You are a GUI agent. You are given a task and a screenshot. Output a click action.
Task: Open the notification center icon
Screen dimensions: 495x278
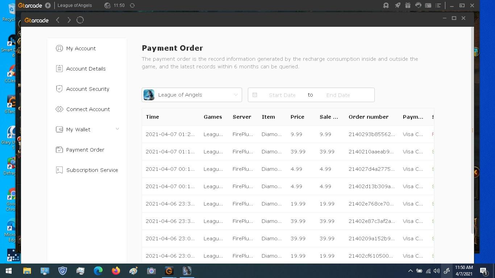click(484, 271)
